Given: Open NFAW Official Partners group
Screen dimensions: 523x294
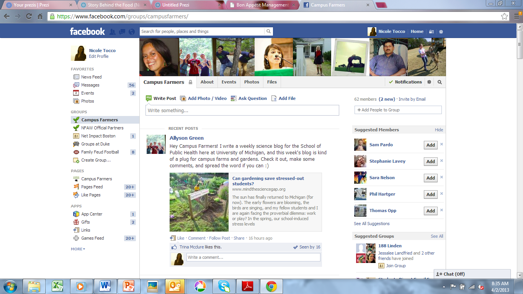Looking at the screenshot, I should (102, 128).
